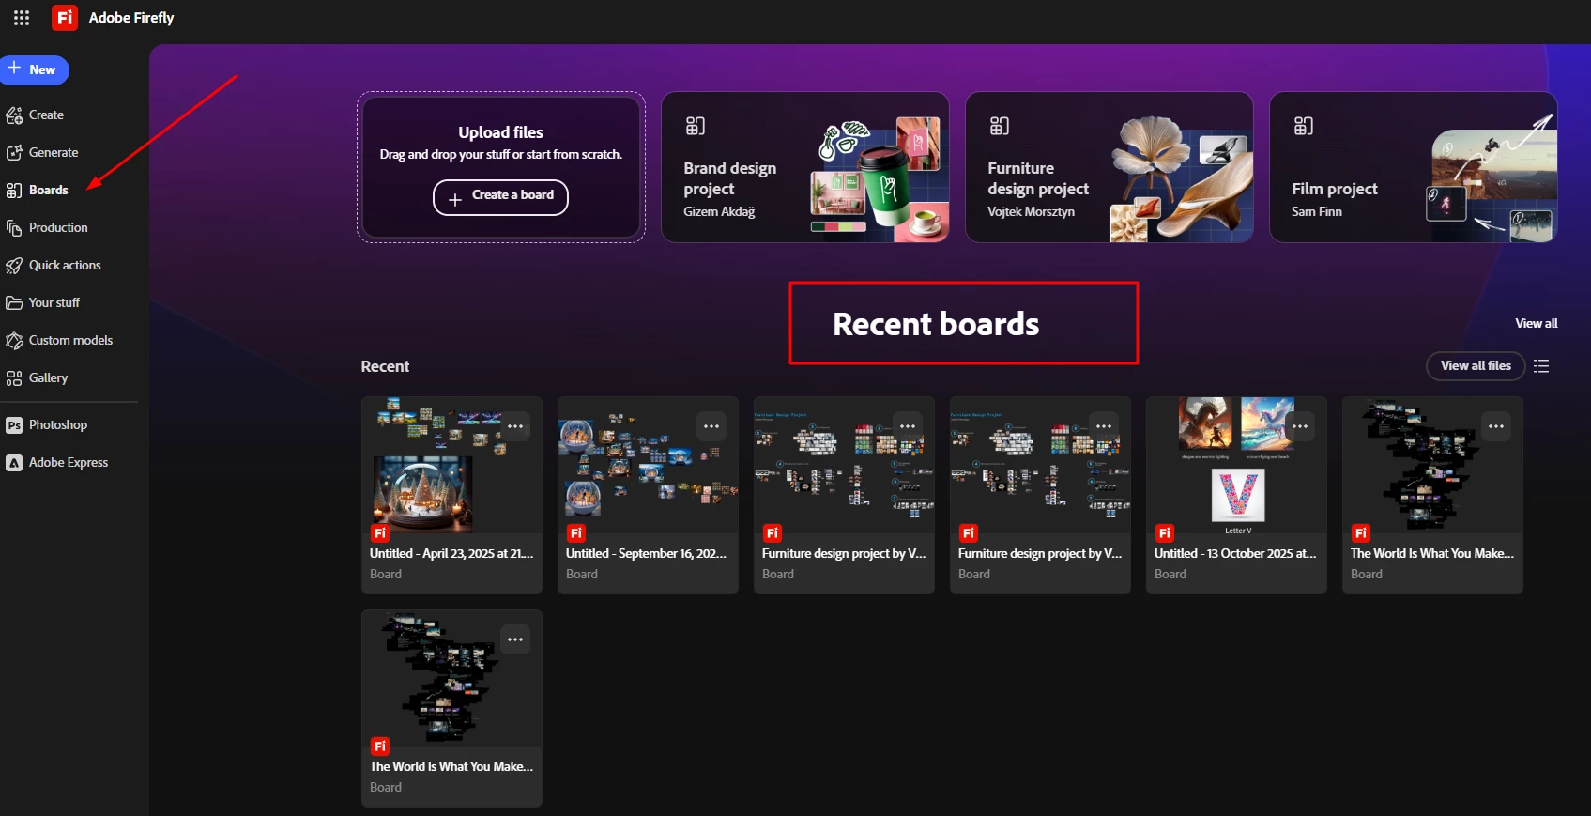Click Create a board button
This screenshot has height=816, width=1591.
click(500, 197)
